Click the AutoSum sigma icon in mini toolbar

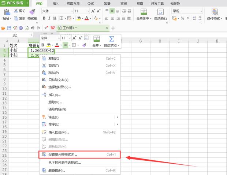(x=111, y=39)
